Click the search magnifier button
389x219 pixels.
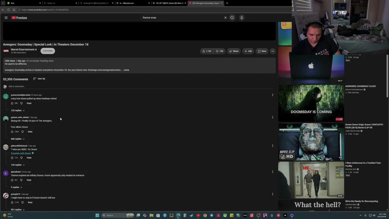click(232, 18)
